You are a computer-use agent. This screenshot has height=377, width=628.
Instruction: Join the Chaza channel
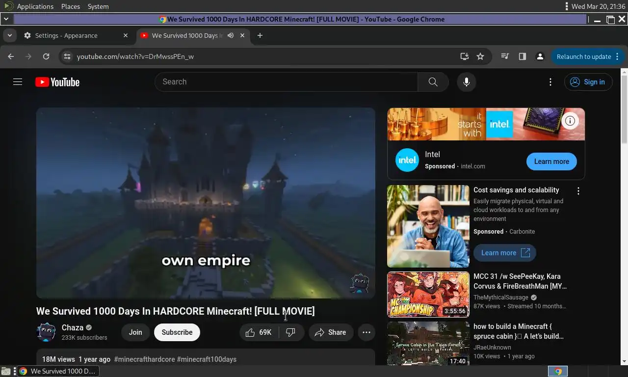pos(135,332)
